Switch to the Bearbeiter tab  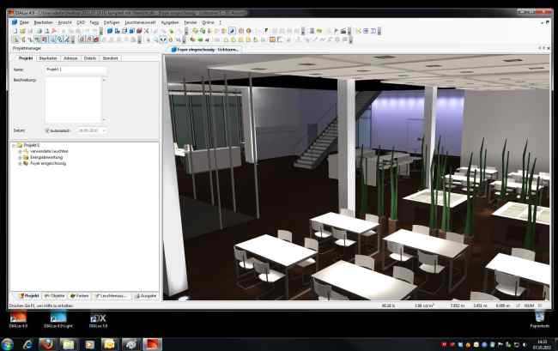(x=48, y=58)
